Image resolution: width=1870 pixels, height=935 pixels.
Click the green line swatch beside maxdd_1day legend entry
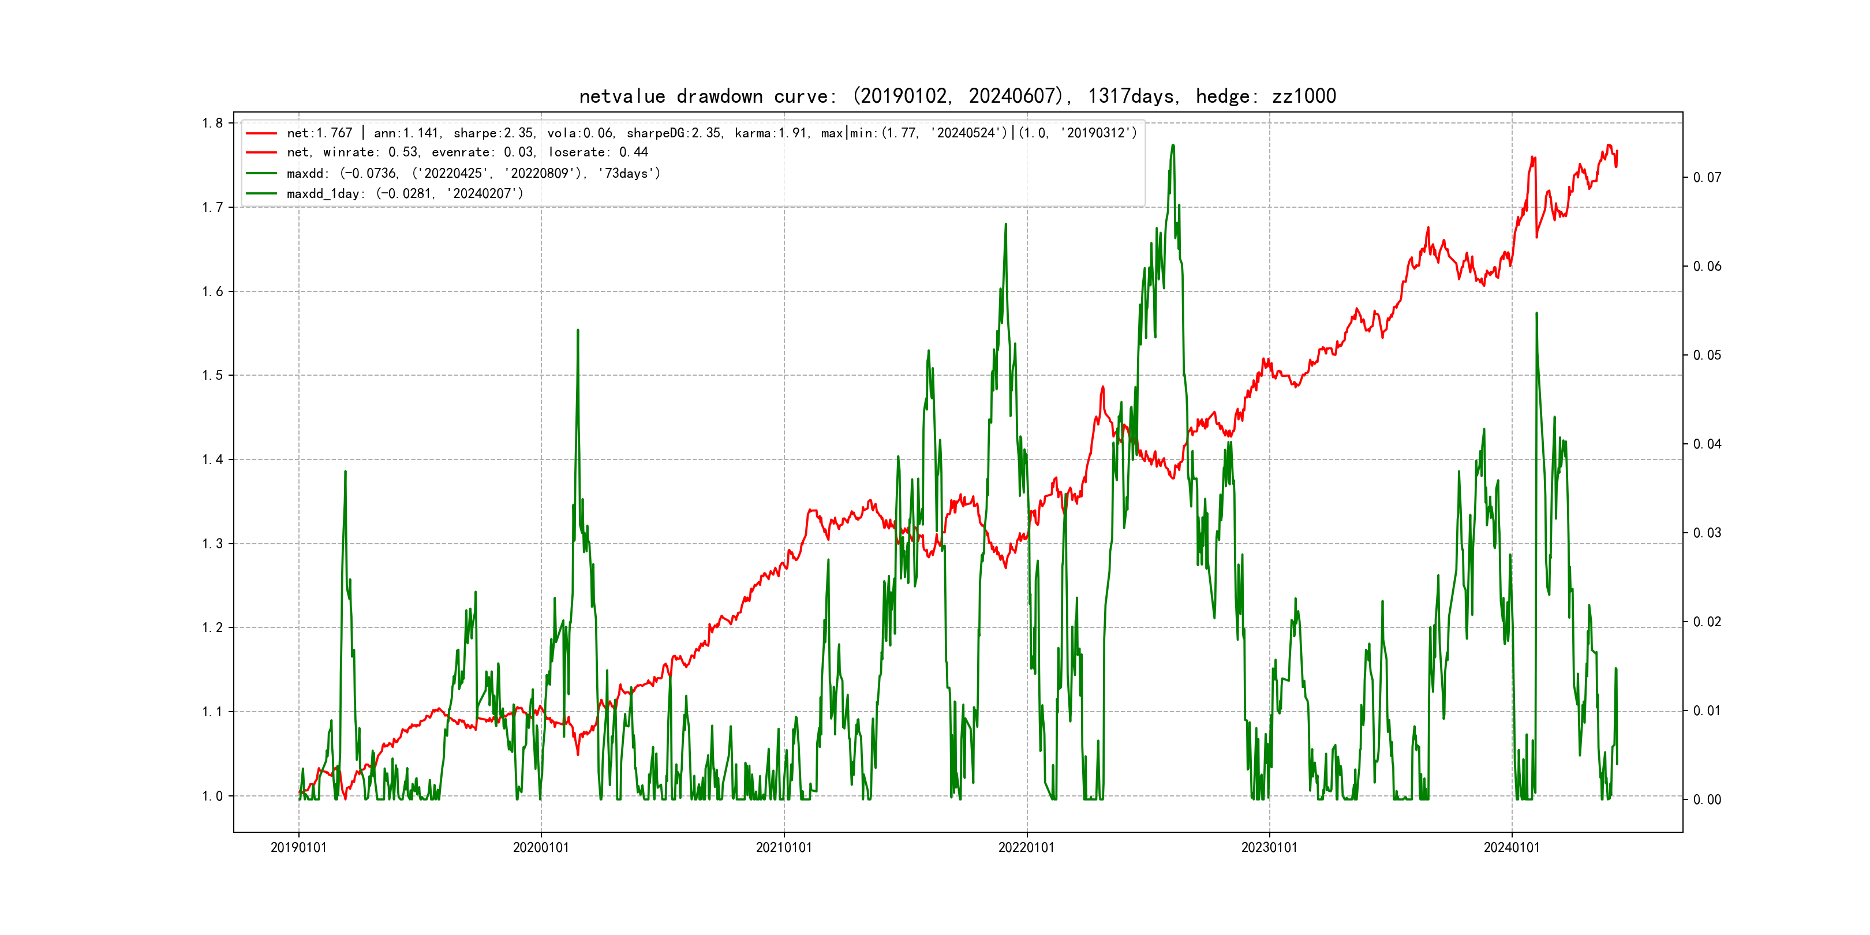click(x=261, y=194)
